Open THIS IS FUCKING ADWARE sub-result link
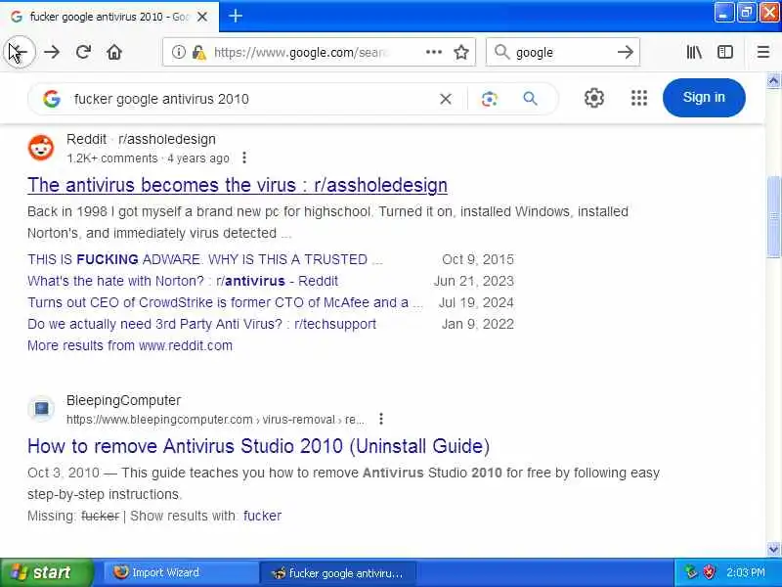This screenshot has width=782, height=587. 205,259
